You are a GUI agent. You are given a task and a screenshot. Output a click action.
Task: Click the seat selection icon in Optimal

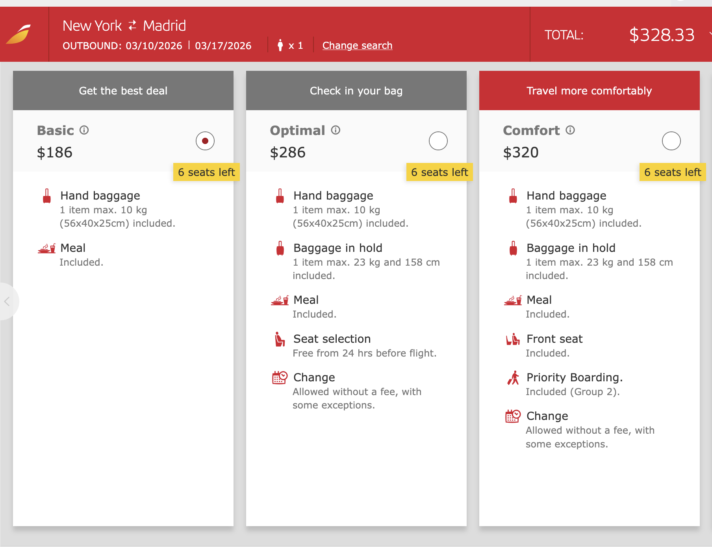[x=280, y=339]
